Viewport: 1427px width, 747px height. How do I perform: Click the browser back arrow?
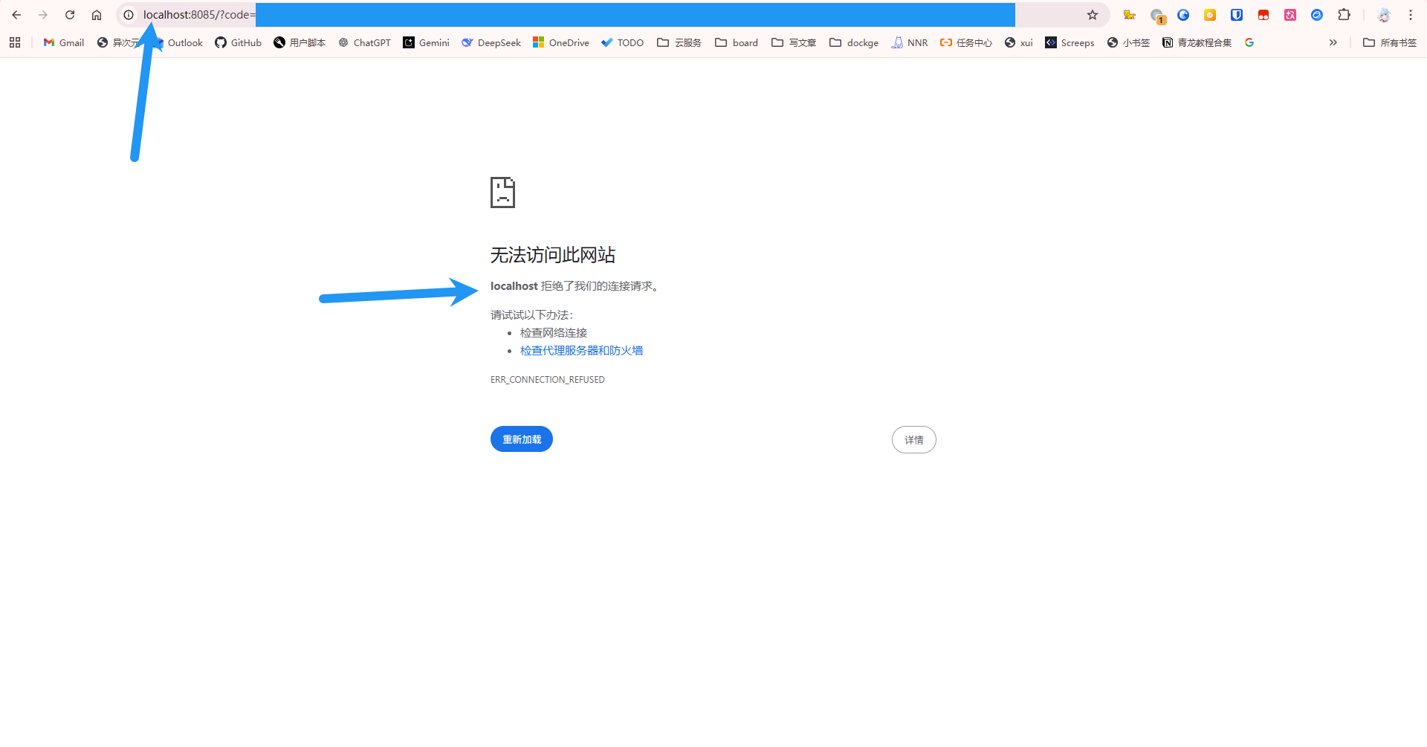tap(16, 15)
